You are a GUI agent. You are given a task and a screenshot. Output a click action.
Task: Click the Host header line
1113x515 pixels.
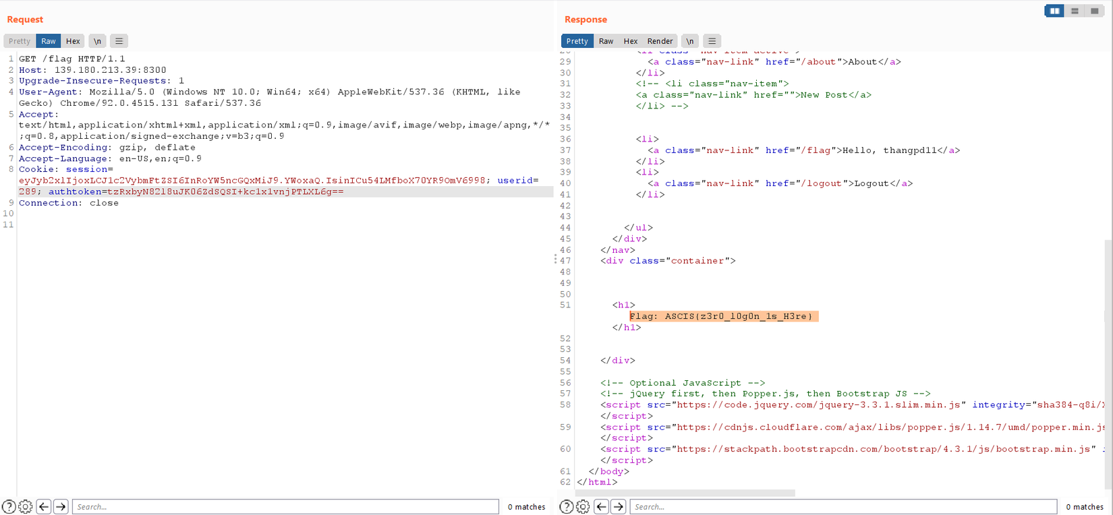pos(92,70)
